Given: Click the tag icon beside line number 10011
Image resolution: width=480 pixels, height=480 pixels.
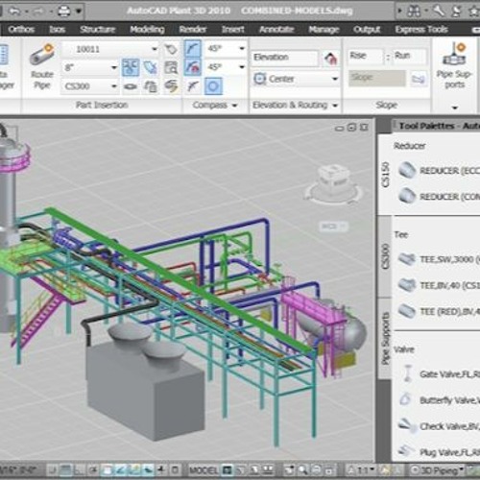Looking at the screenshot, I should click(171, 49).
